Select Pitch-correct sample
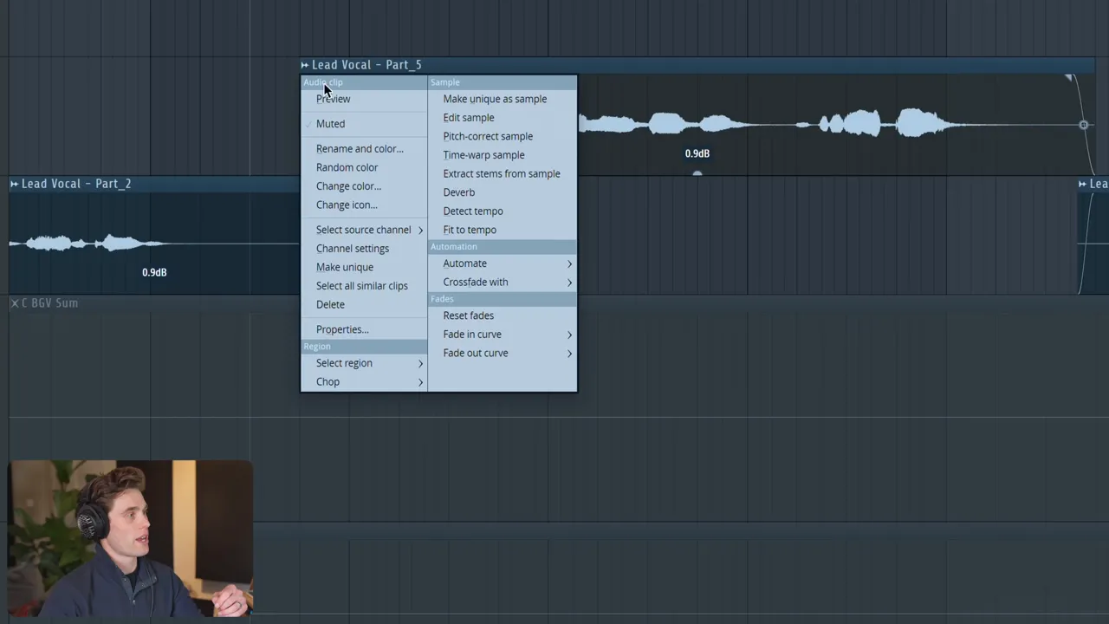 (x=488, y=136)
